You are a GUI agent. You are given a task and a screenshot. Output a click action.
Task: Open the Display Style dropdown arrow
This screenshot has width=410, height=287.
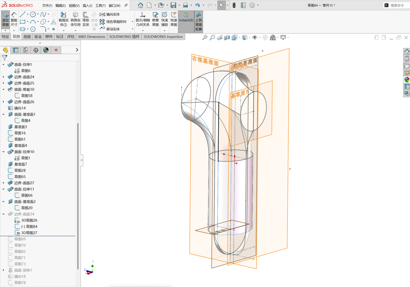pyautogui.click(x=250, y=37)
